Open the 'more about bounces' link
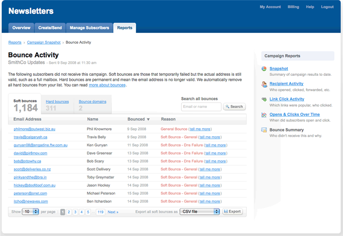 tap(107, 85)
